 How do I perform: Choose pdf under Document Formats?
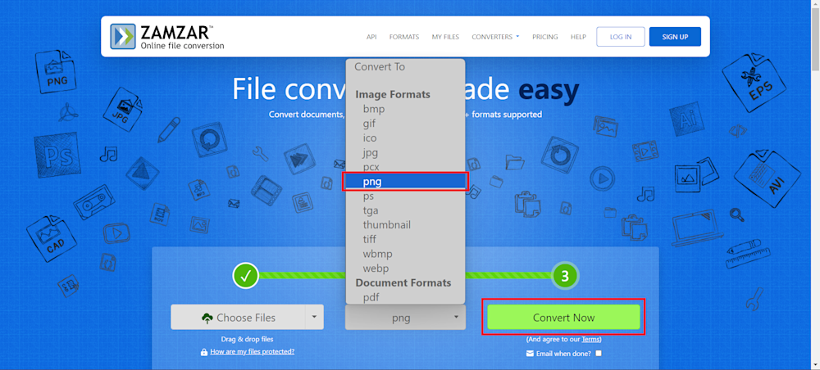(371, 297)
